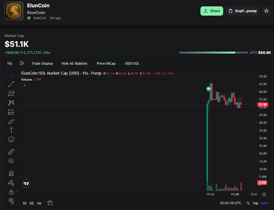
Task: Hide all drawings using eye icon
Action: click(11, 201)
